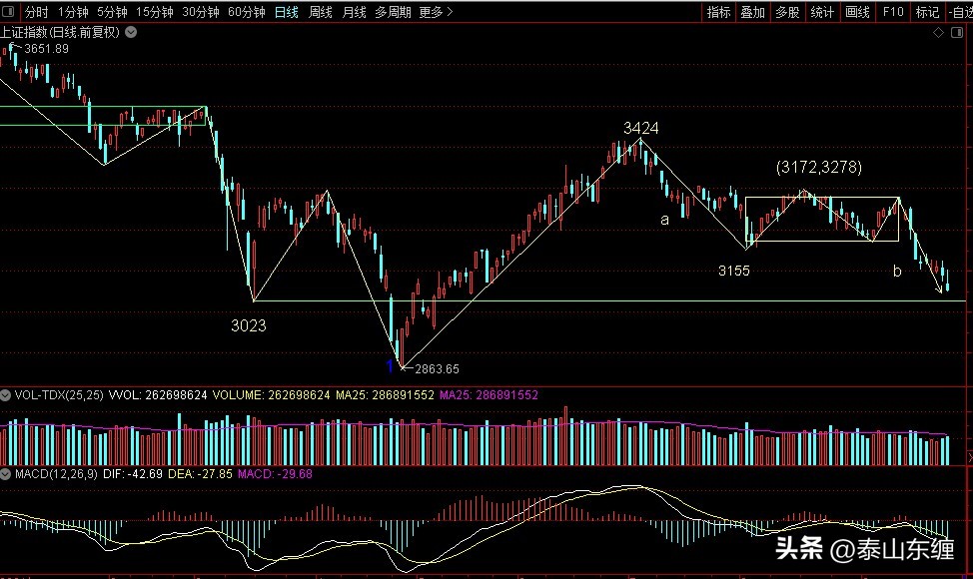Select the 30分钟 period
This screenshot has width=973, height=579.
(201, 12)
